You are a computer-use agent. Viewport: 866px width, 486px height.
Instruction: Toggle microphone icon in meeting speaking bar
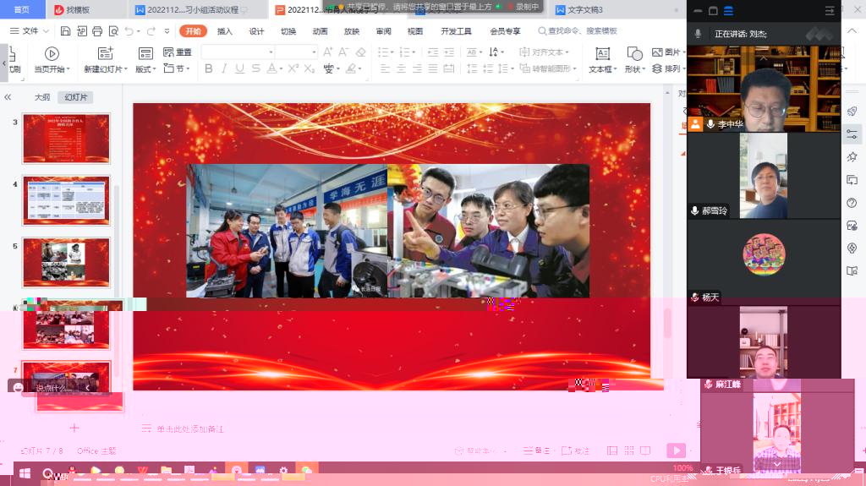(698, 34)
